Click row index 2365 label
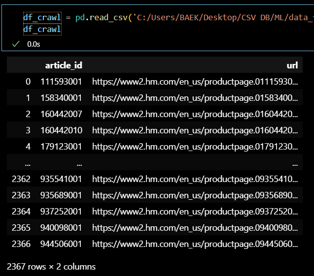This screenshot has height=276, width=314. [x=21, y=228]
